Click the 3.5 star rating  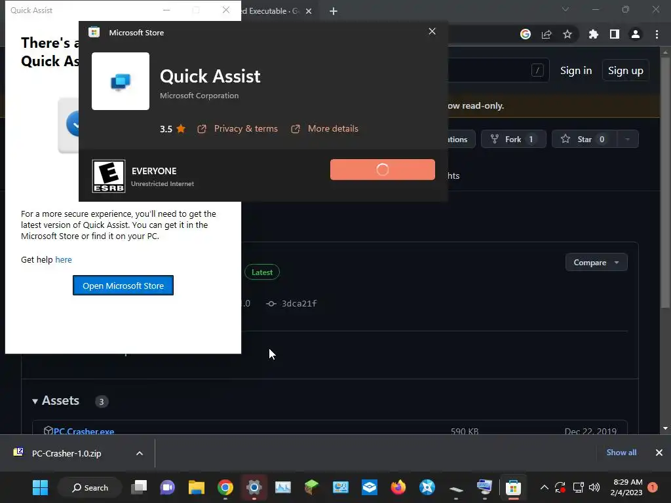tap(172, 129)
